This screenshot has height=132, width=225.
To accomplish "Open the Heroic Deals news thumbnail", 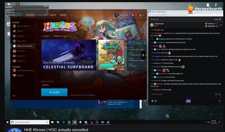I will tap(102, 102).
